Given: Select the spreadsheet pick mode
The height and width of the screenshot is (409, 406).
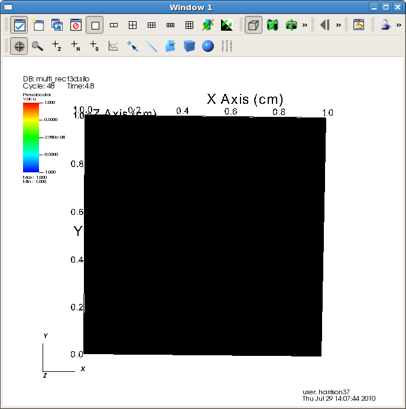Looking at the screenshot, I should click(x=95, y=46).
